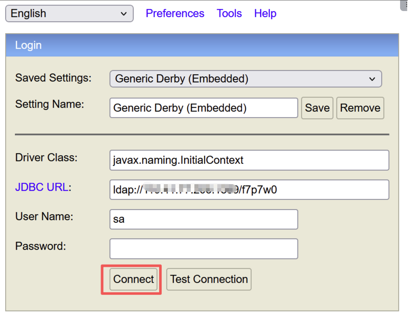Click the User Name field containing sa
Image resolution: width=408 pixels, height=314 pixels.
coord(204,219)
